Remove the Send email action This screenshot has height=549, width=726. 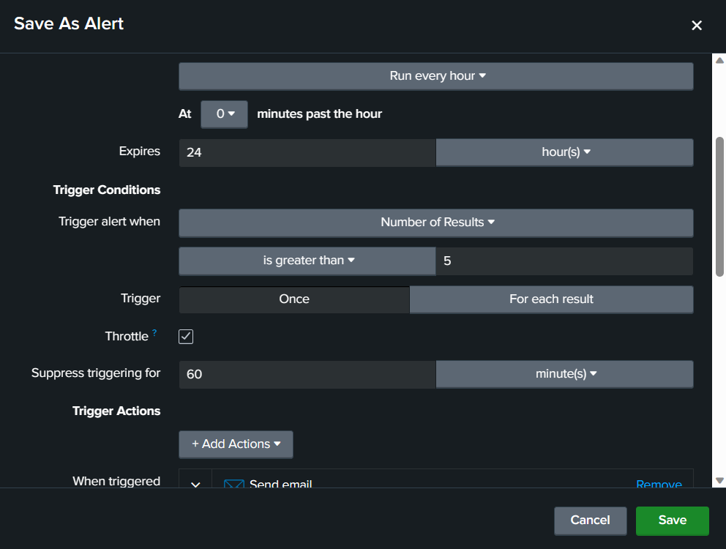click(x=659, y=483)
